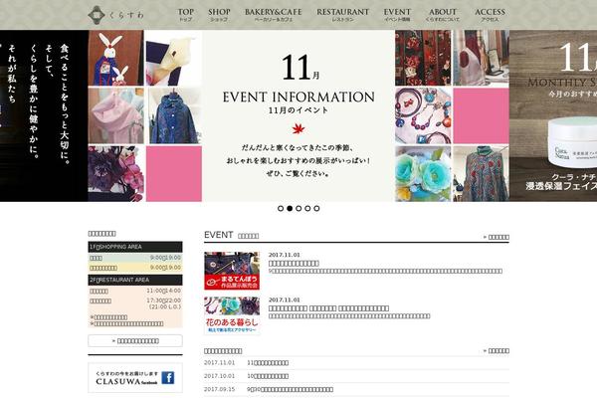This screenshot has width=597, height=398.
Task: Click the black slogan slide on left
Action: [x=44, y=115]
